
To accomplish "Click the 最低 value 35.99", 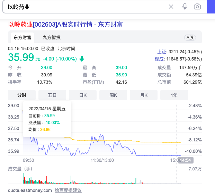I will (x=122, y=75).
